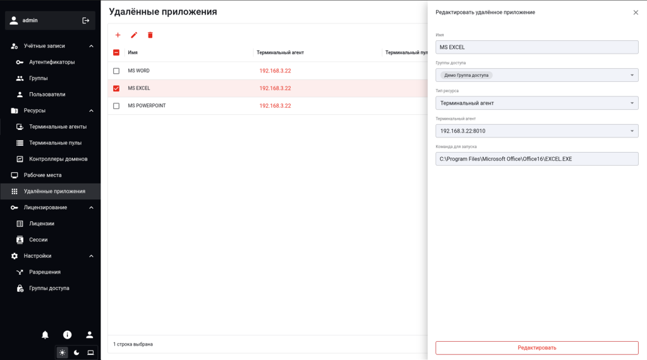Click the logout icon next to admin

coord(86,20)
